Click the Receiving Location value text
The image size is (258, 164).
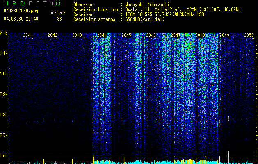tap(183, 9)
